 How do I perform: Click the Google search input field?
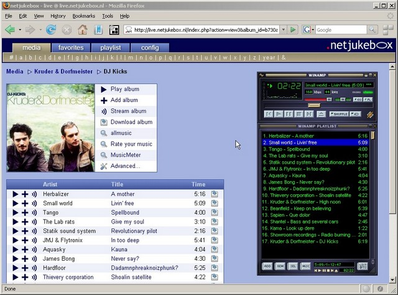coord(341,30)
